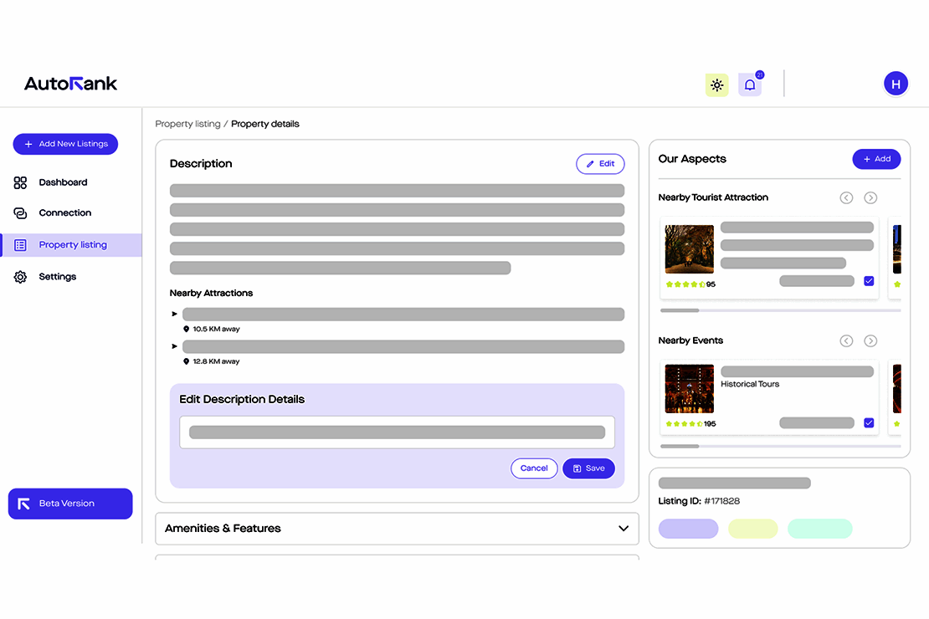929x619 pixels.
Task: Save the description details edit
Action: pyautogui.click(x=588, y=468)
